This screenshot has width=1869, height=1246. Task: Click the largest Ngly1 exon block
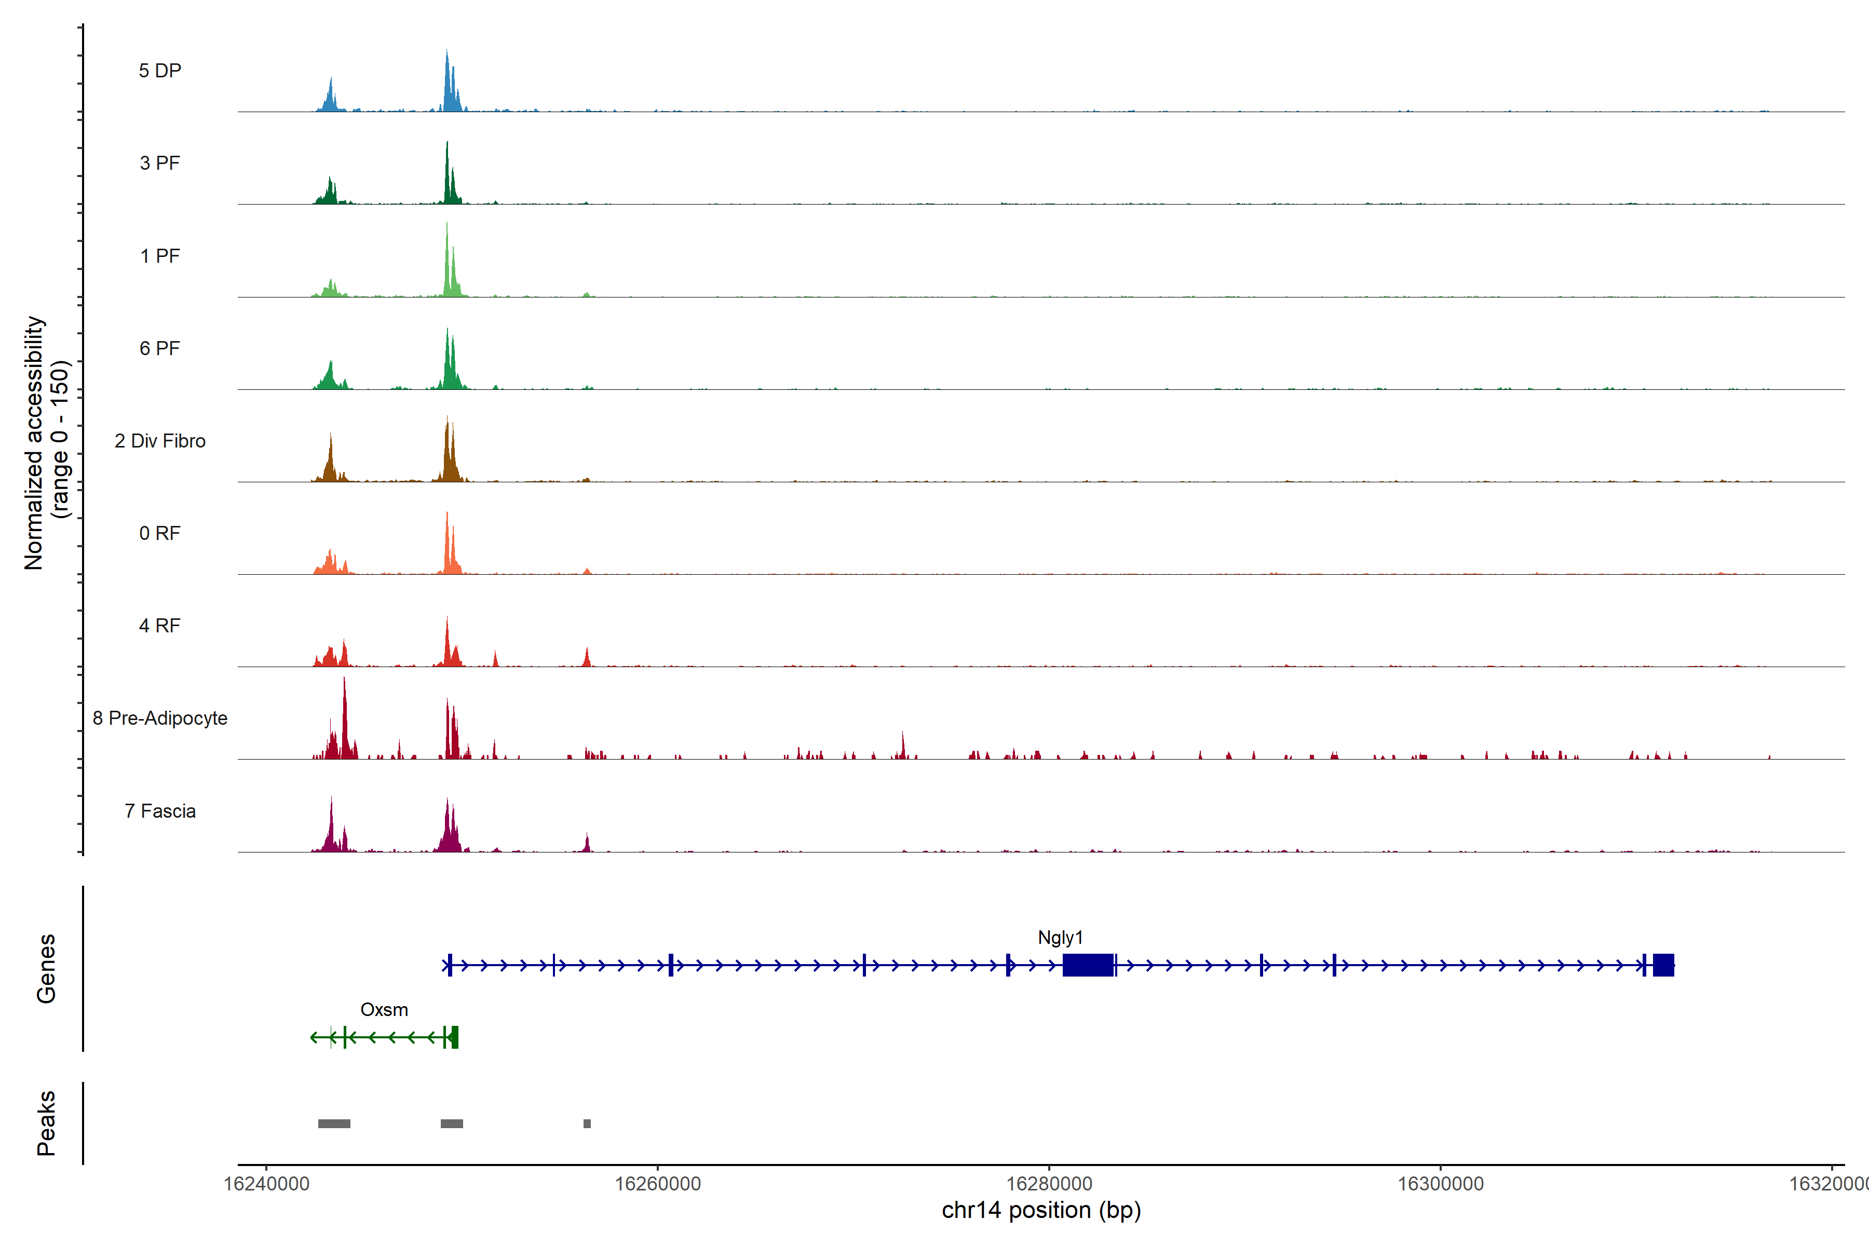pos(1088,966)
